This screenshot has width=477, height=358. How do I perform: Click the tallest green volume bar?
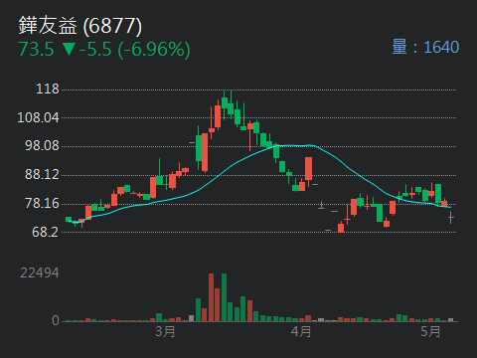click(x=224, y=297)
